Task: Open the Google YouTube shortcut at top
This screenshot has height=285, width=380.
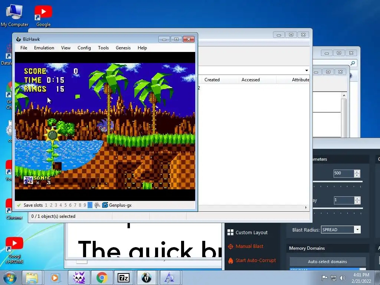Action: point(43,16)
